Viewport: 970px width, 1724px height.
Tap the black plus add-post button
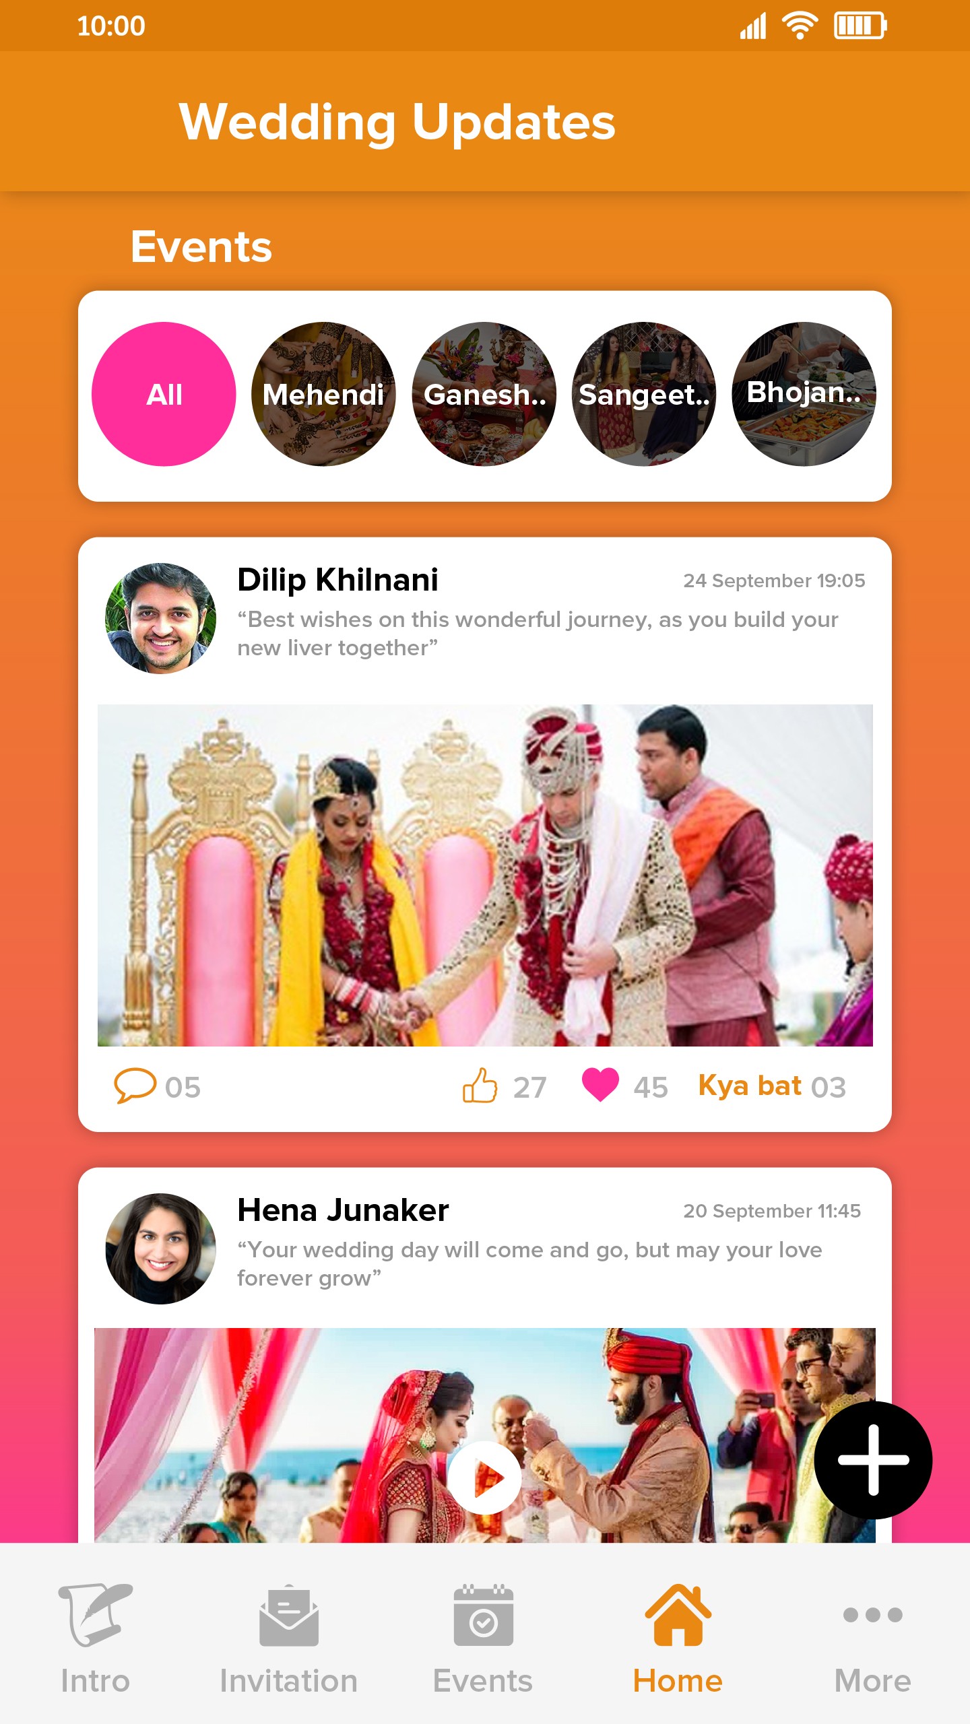click(873, 1460)
